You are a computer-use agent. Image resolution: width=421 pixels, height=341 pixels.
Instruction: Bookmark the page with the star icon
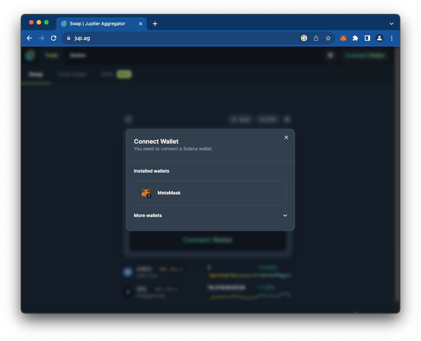click(x=328, y=38)
